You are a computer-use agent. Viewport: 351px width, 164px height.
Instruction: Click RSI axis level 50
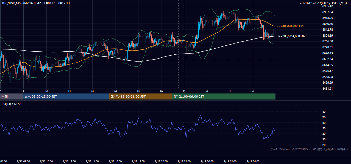pyautogui.click(x=324, y=128)
